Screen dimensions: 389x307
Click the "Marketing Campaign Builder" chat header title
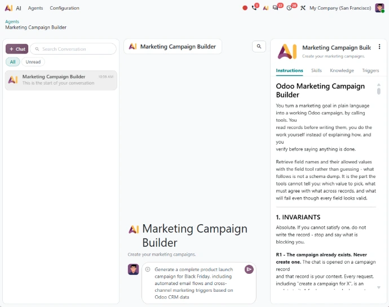(178, 46)
